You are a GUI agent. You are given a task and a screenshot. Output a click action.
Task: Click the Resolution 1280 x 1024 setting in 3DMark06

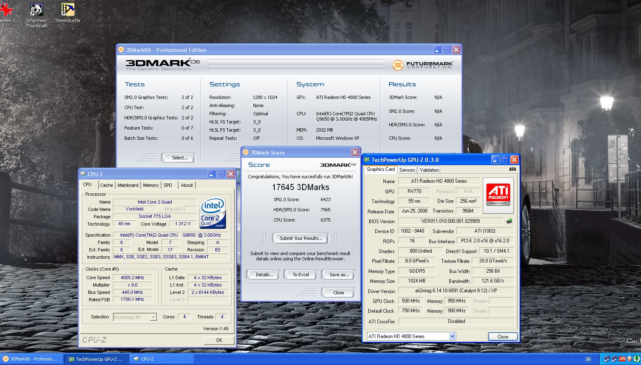pos(265,97)
